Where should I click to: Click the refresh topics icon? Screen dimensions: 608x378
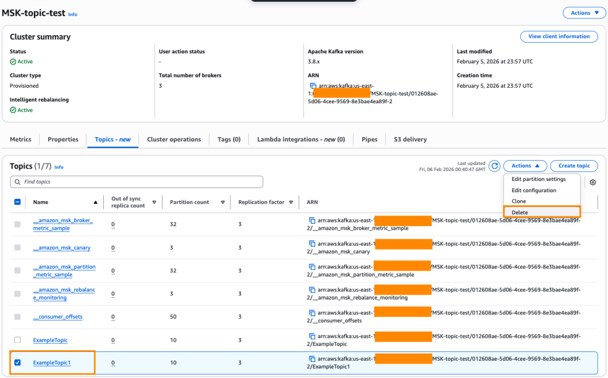pyautogui.click(x=495, y=166)
